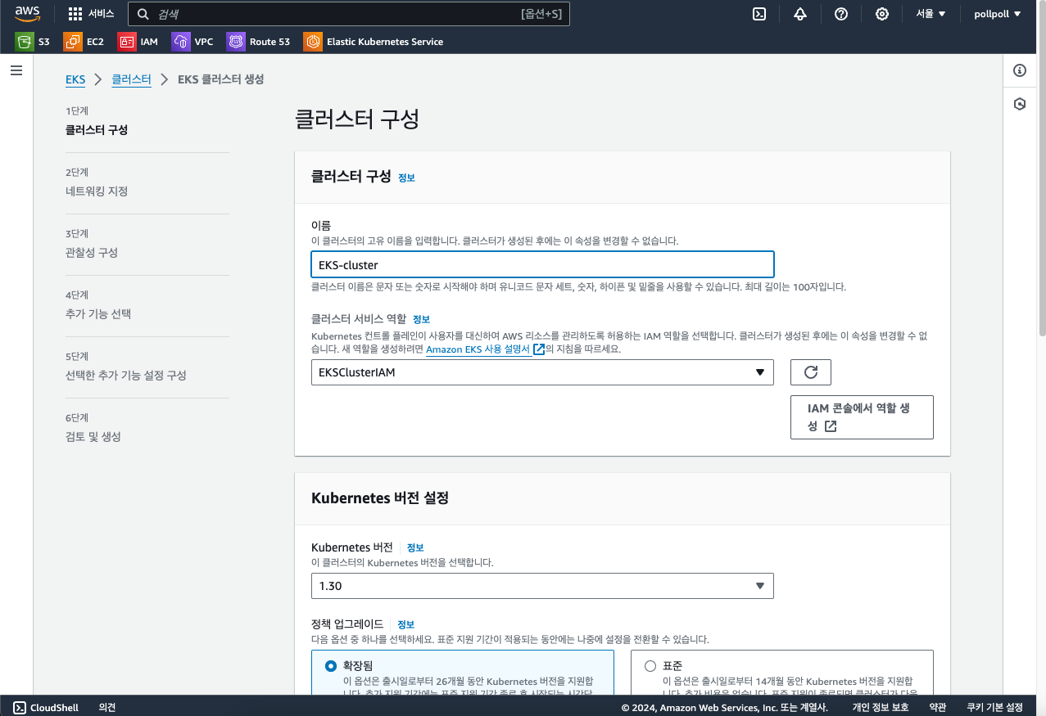Click the CloudShell icon in footer
Viewport: 1046px width, 716px height.
point(20,708)
